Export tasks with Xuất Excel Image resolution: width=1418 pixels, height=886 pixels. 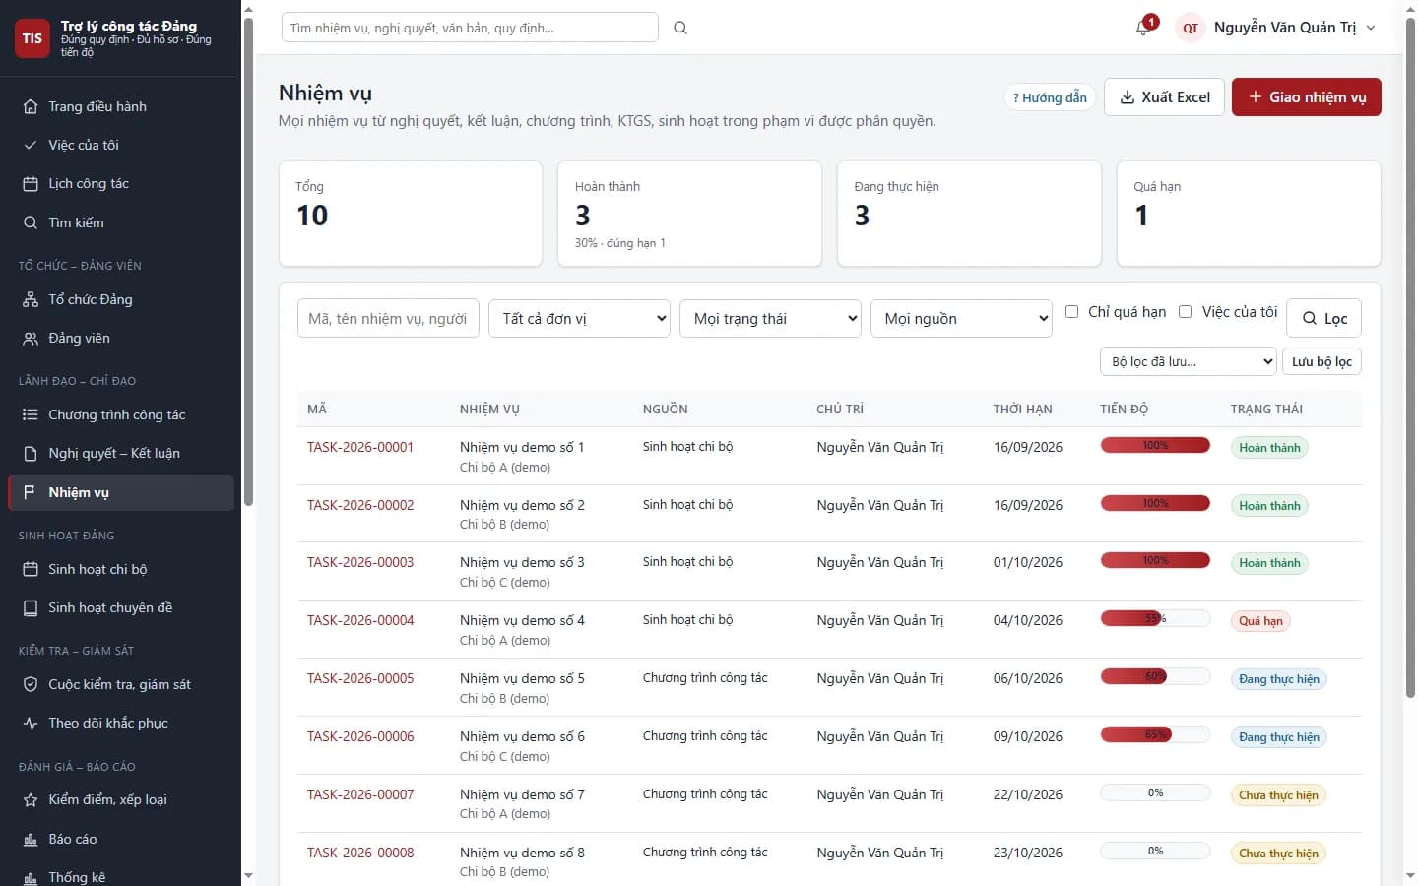coord(1164,96)
